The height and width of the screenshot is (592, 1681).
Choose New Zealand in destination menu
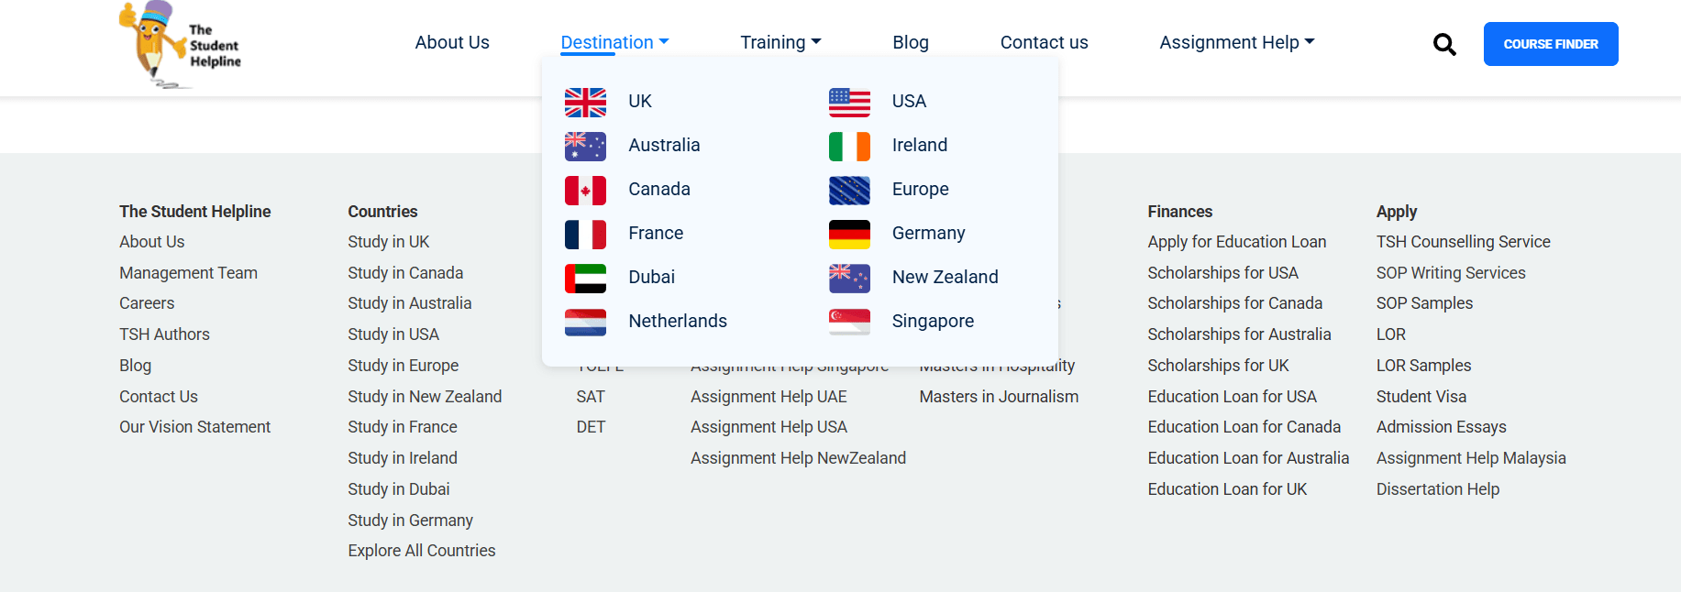pos(945,277)
